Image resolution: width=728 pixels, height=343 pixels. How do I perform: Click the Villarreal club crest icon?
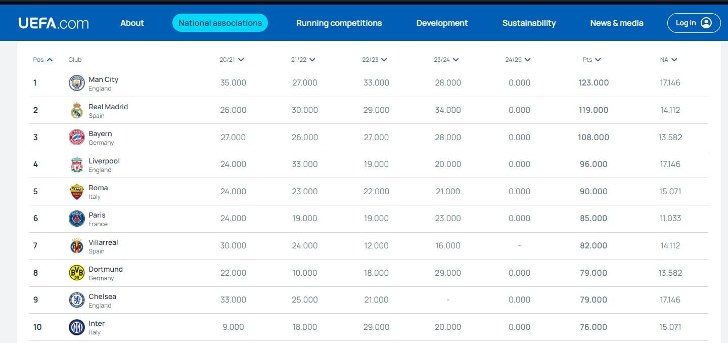click(77, 246)
